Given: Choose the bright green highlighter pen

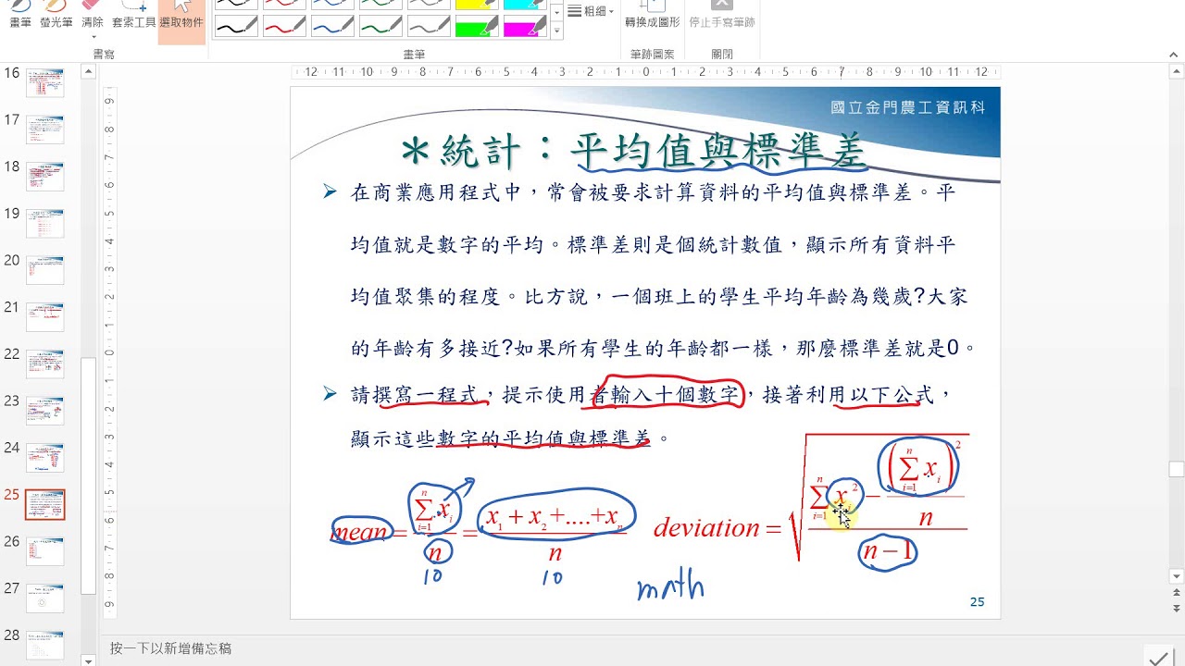Looking at the screenshot, I should click(x=477, y=27).
